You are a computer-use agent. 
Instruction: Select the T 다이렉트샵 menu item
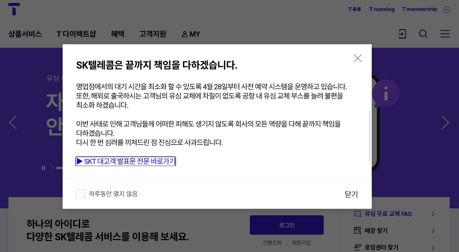pos(76,34)
